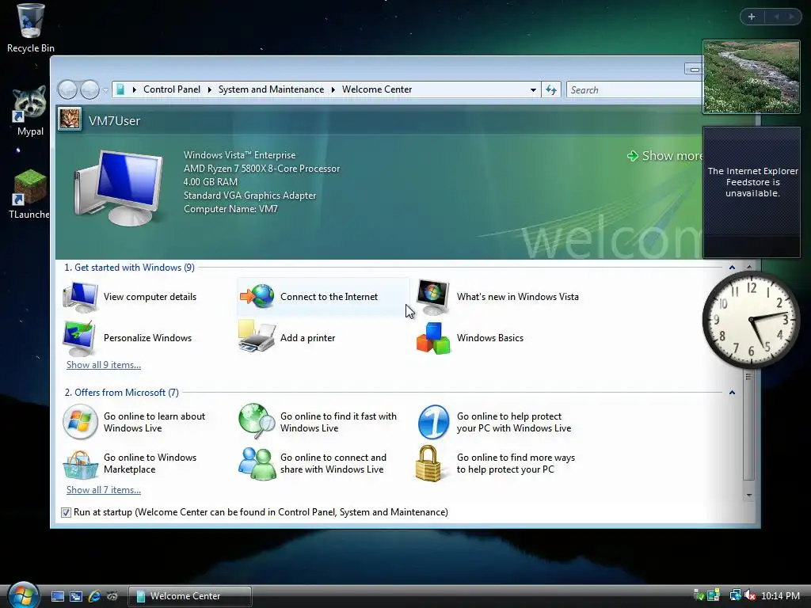
Task: Click the Search input field
Action: pyautogui.click(x=634, y=90)
